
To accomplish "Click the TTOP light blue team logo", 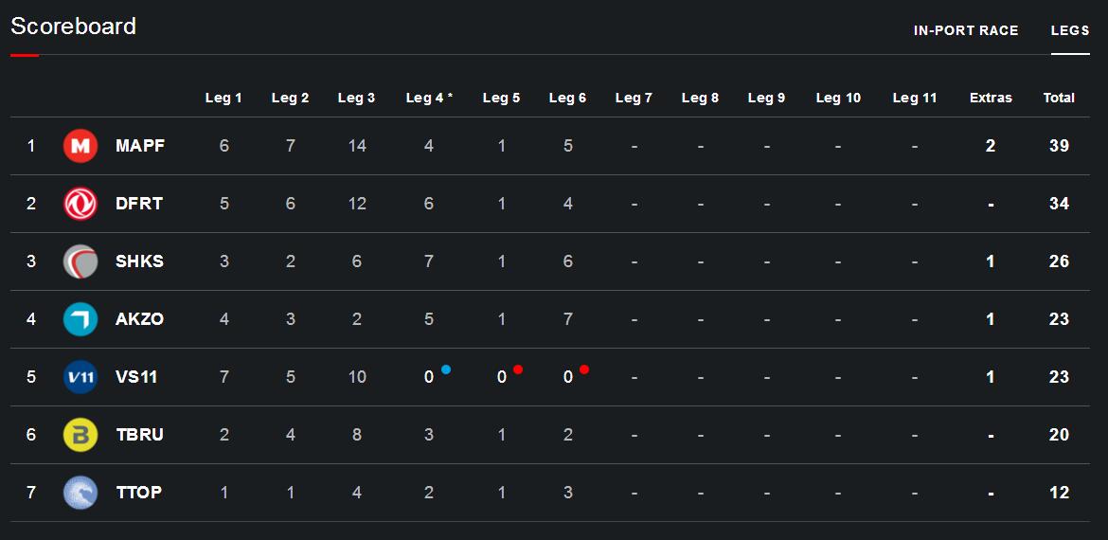I will pos(80,493).
